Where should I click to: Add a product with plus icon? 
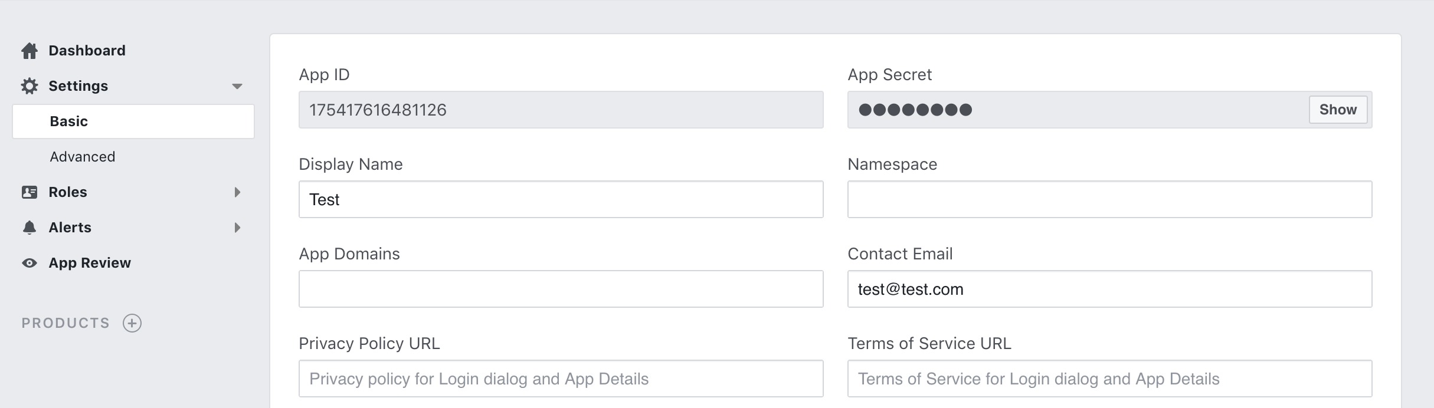click(132, 323)
